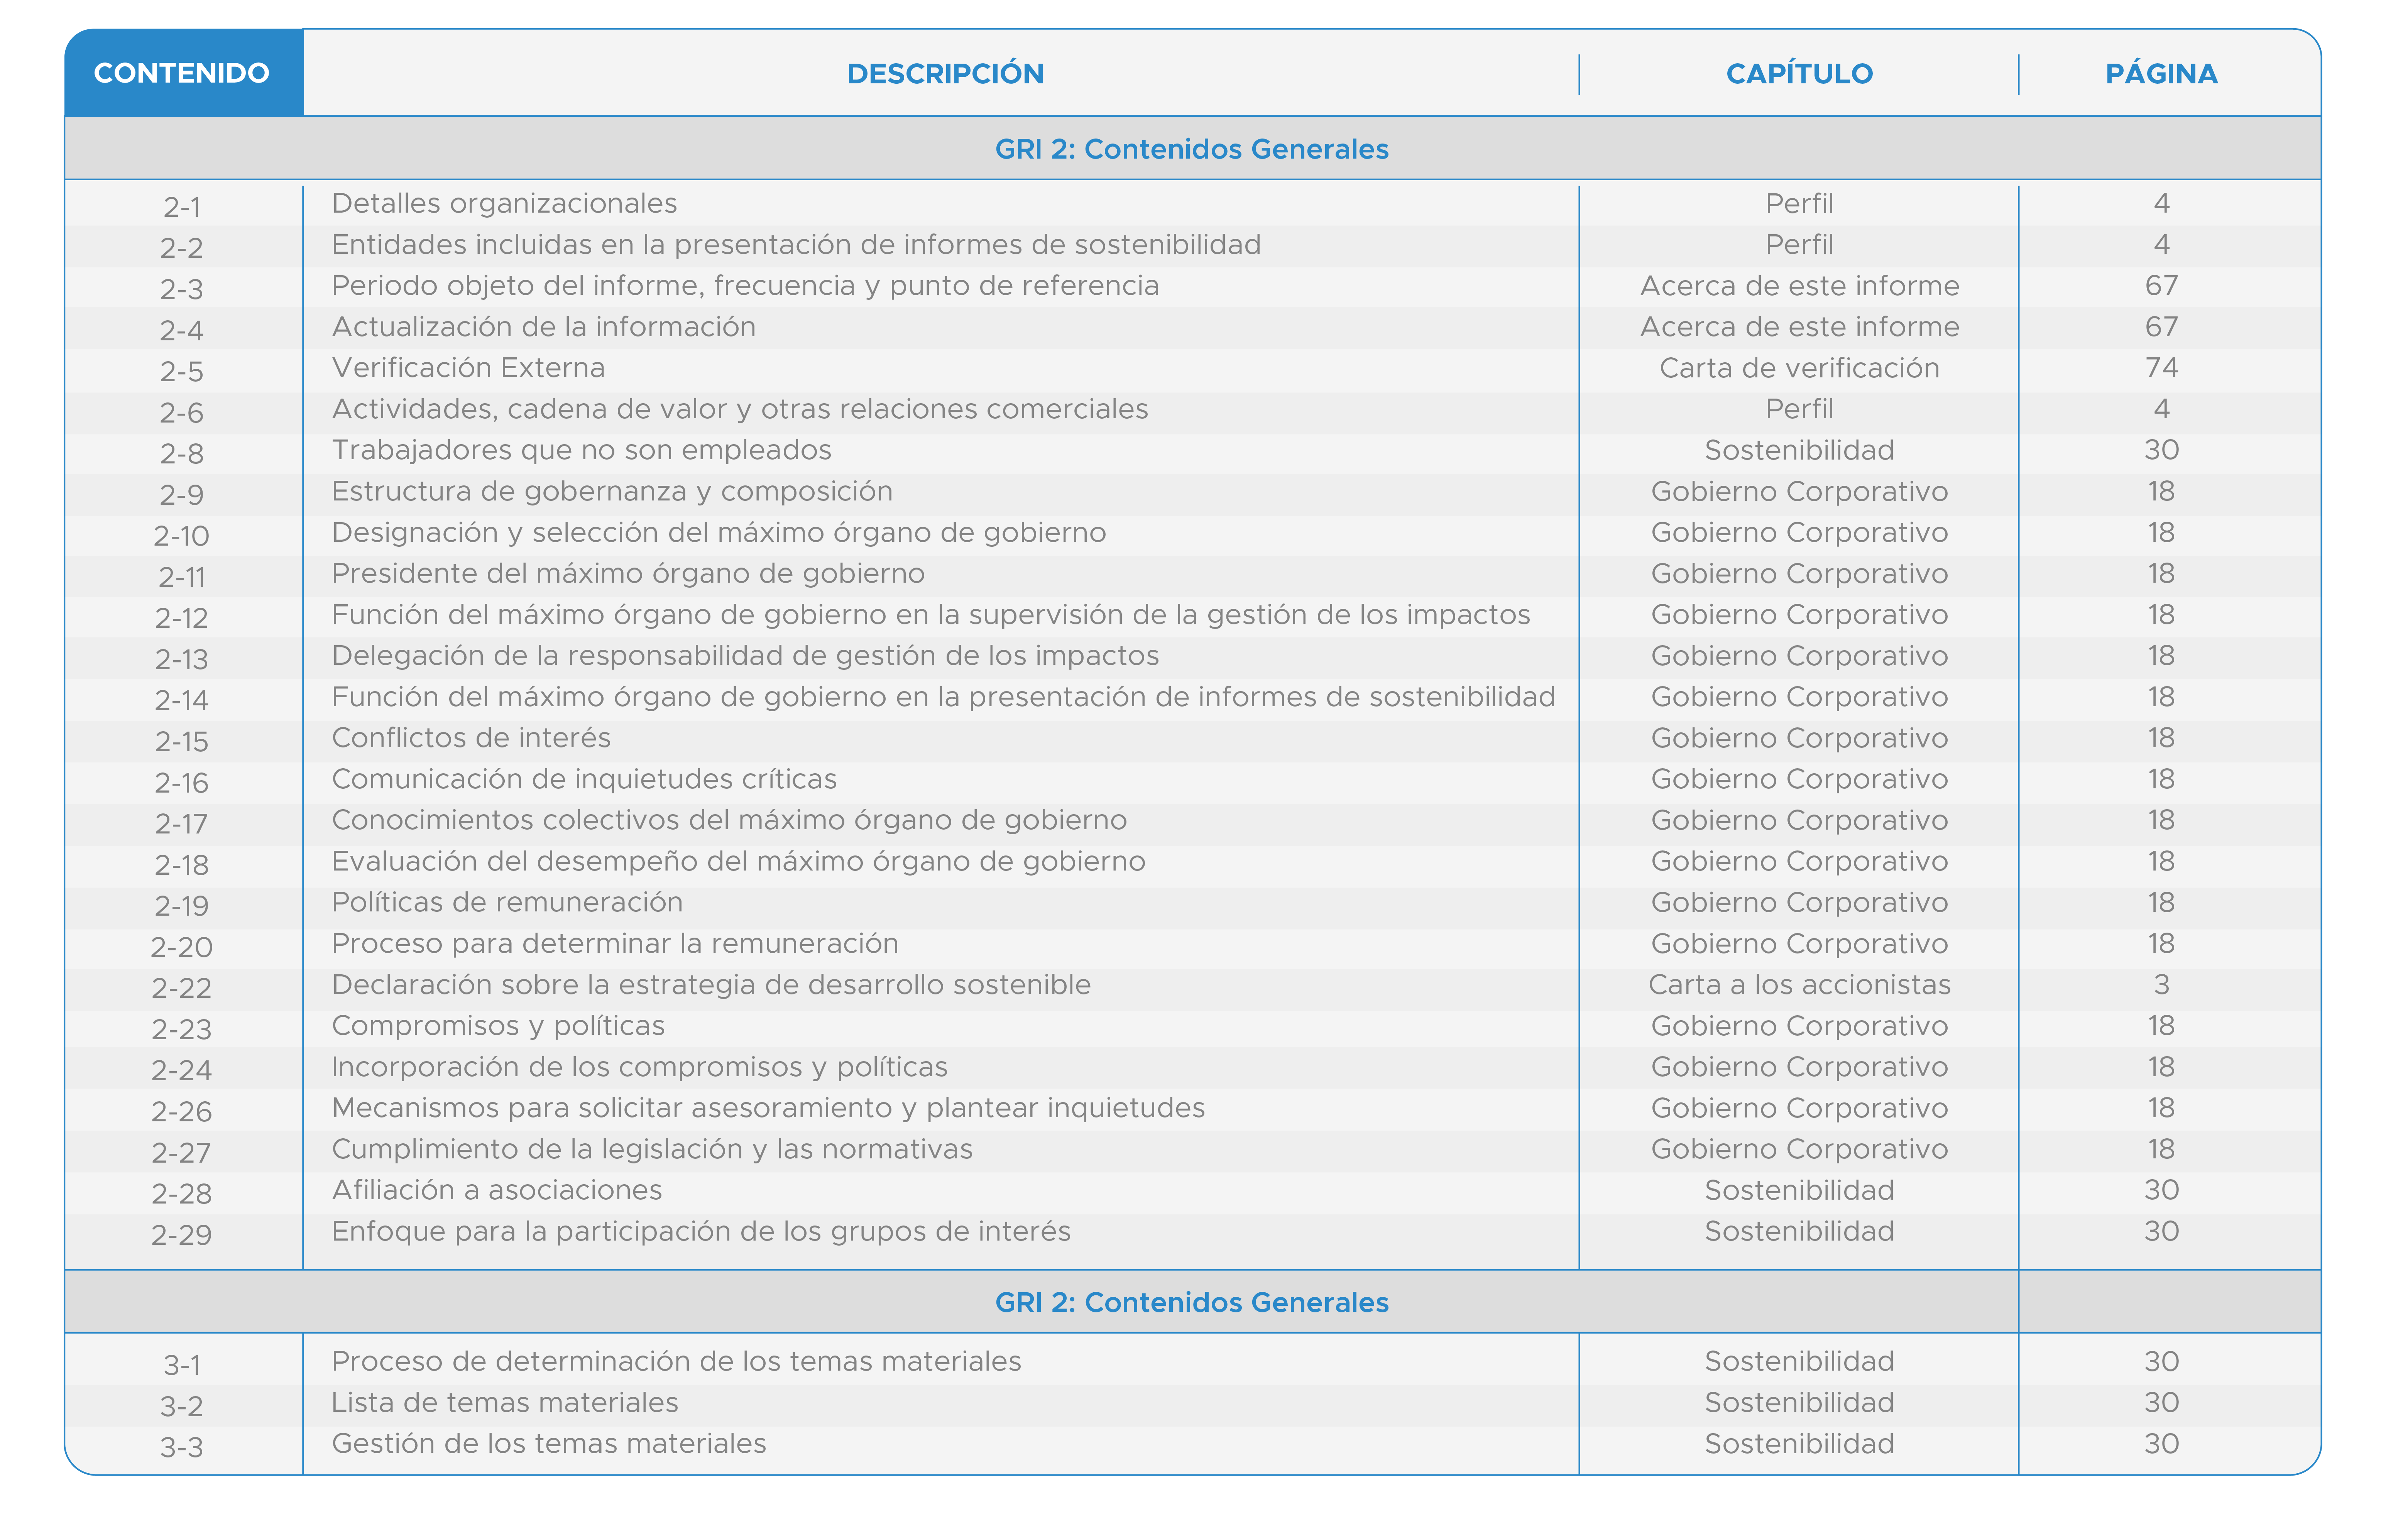
Task: Select content code 2-24
Action: coord(182,1071)
